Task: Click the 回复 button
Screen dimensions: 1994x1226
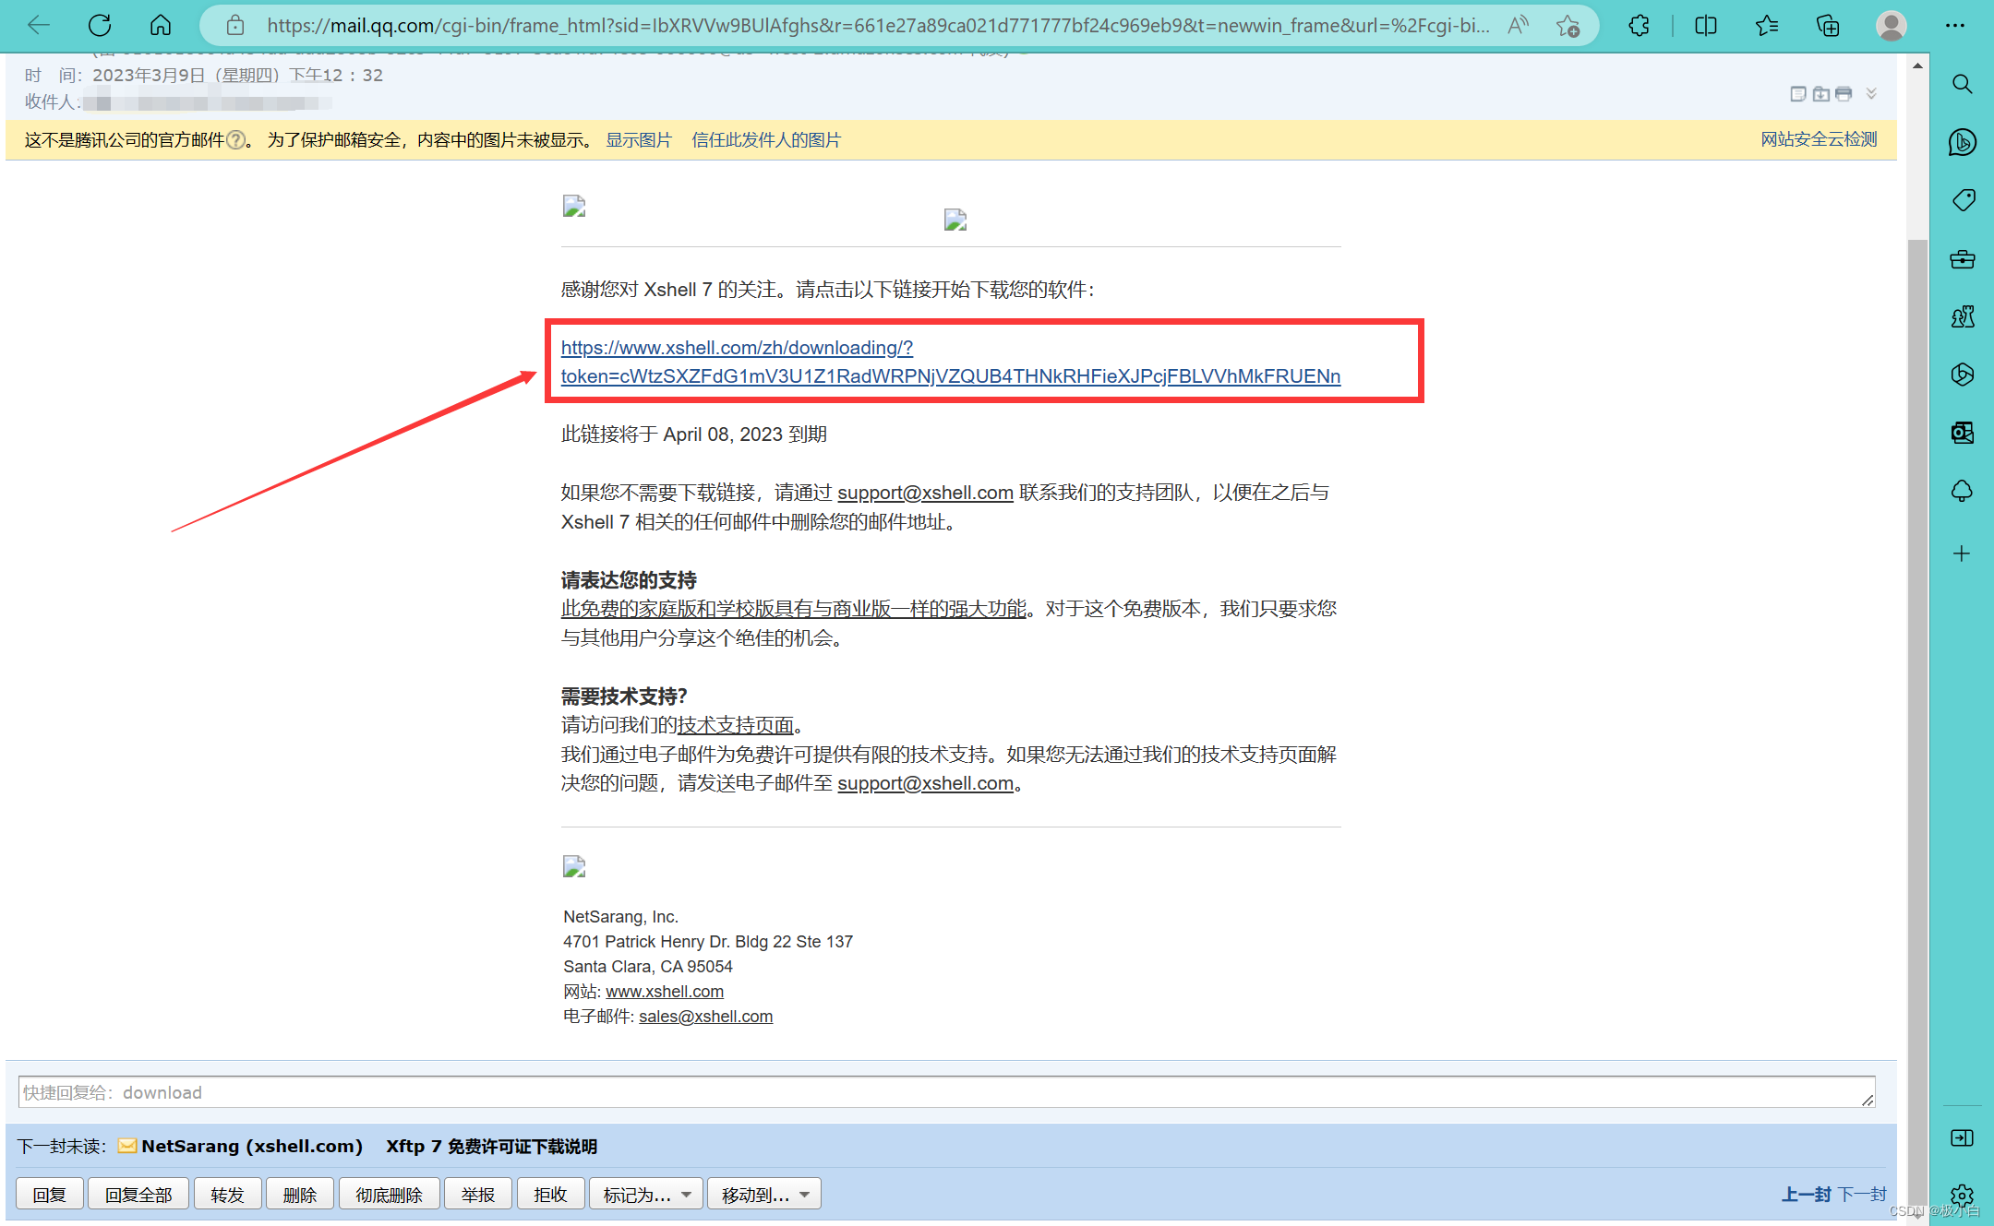Action: tap(50, 1195)
